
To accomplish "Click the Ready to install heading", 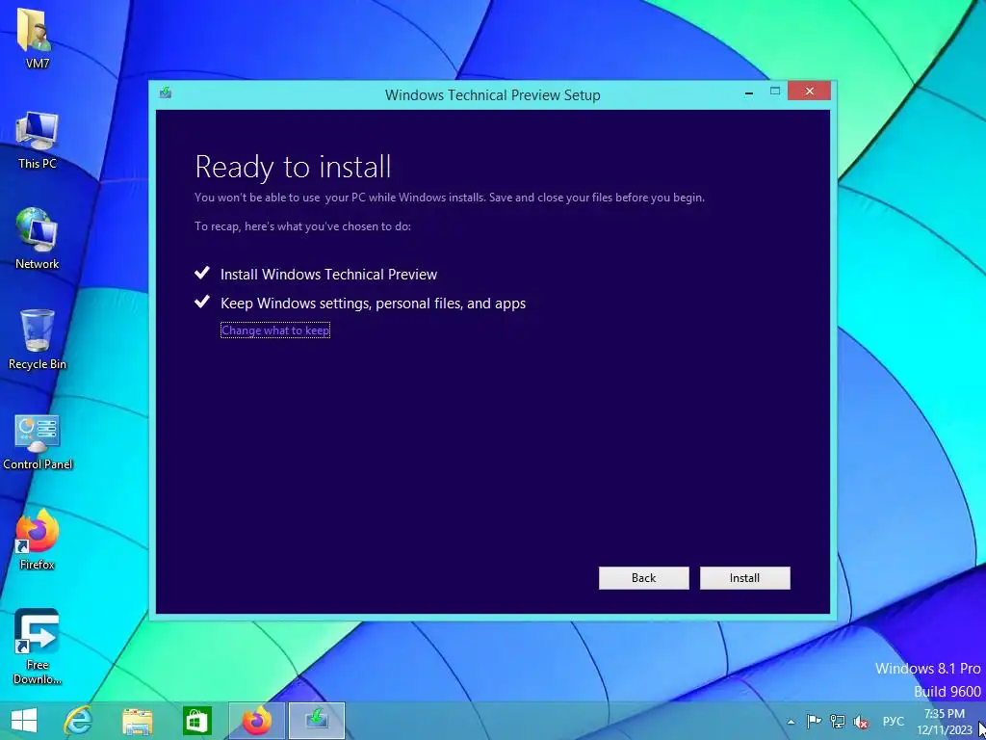I will point(293,167).
